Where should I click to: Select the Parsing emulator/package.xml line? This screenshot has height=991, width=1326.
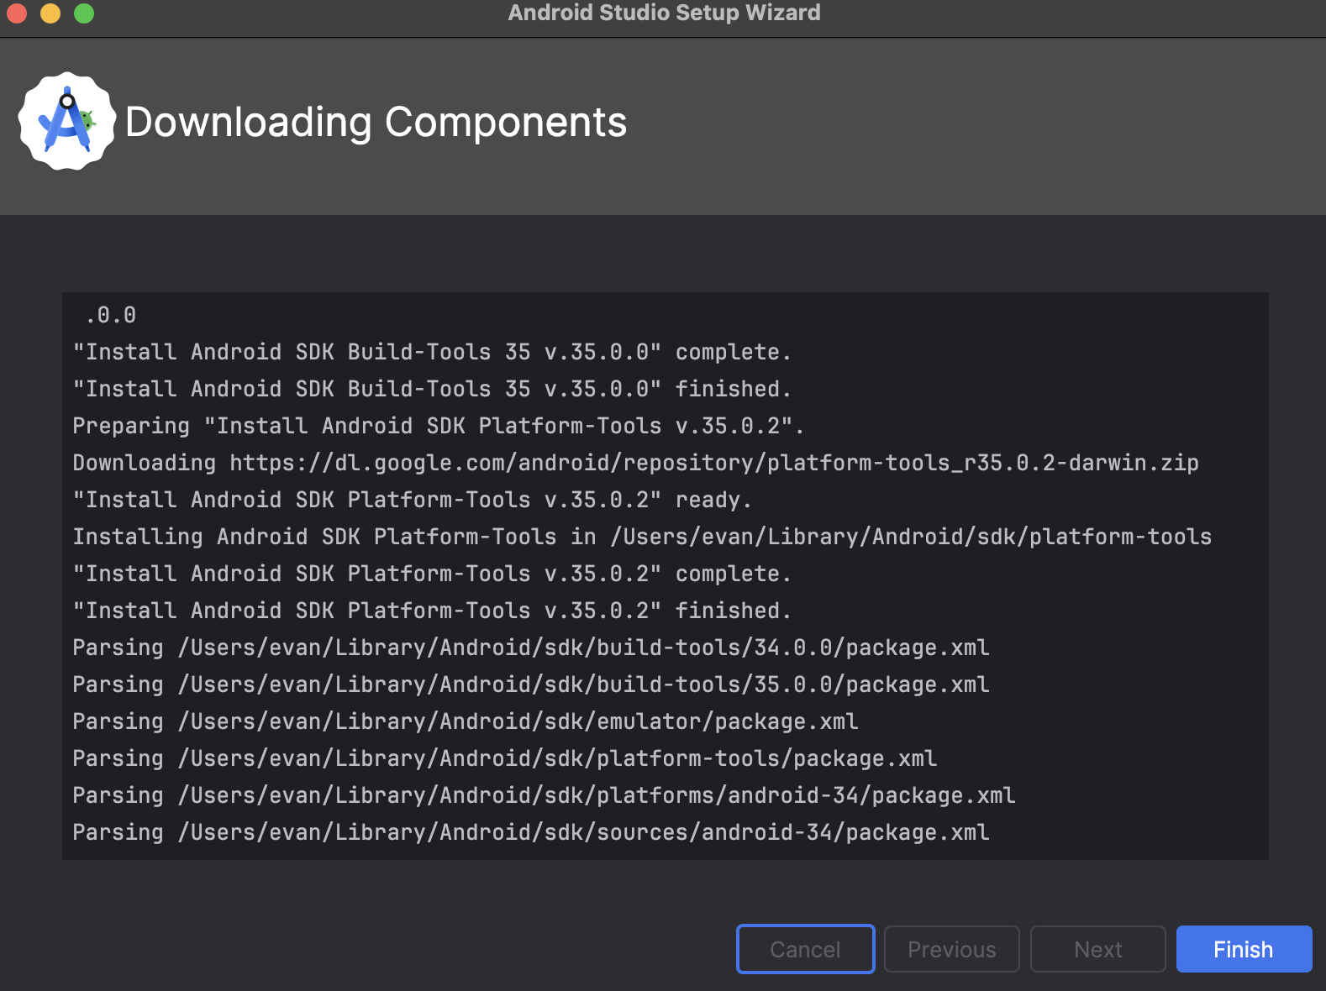(x=466, y=721)
